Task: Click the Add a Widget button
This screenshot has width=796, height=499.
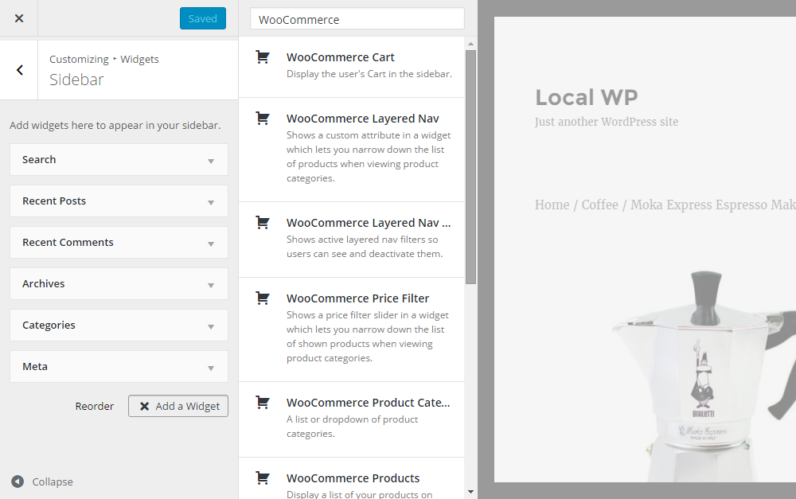Action: coord(178,406)
